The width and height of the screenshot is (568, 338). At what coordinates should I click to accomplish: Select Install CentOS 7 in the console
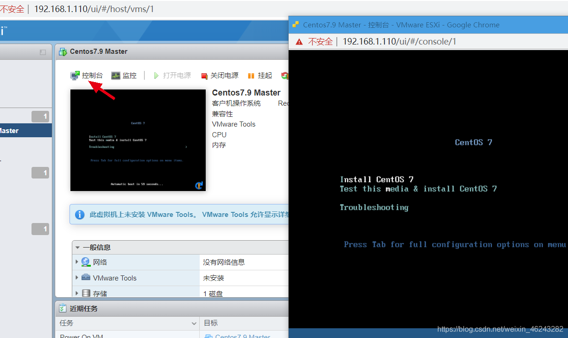[x=377, y=179]
